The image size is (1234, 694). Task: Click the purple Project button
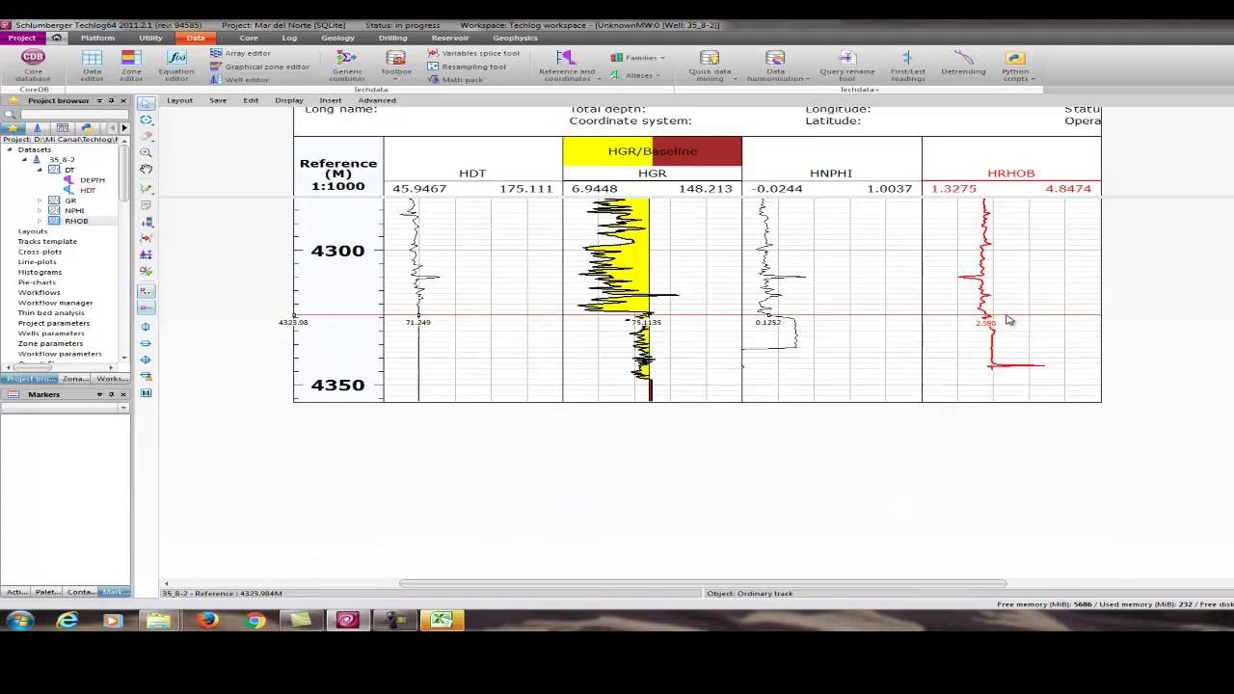(x=22, y=38)
